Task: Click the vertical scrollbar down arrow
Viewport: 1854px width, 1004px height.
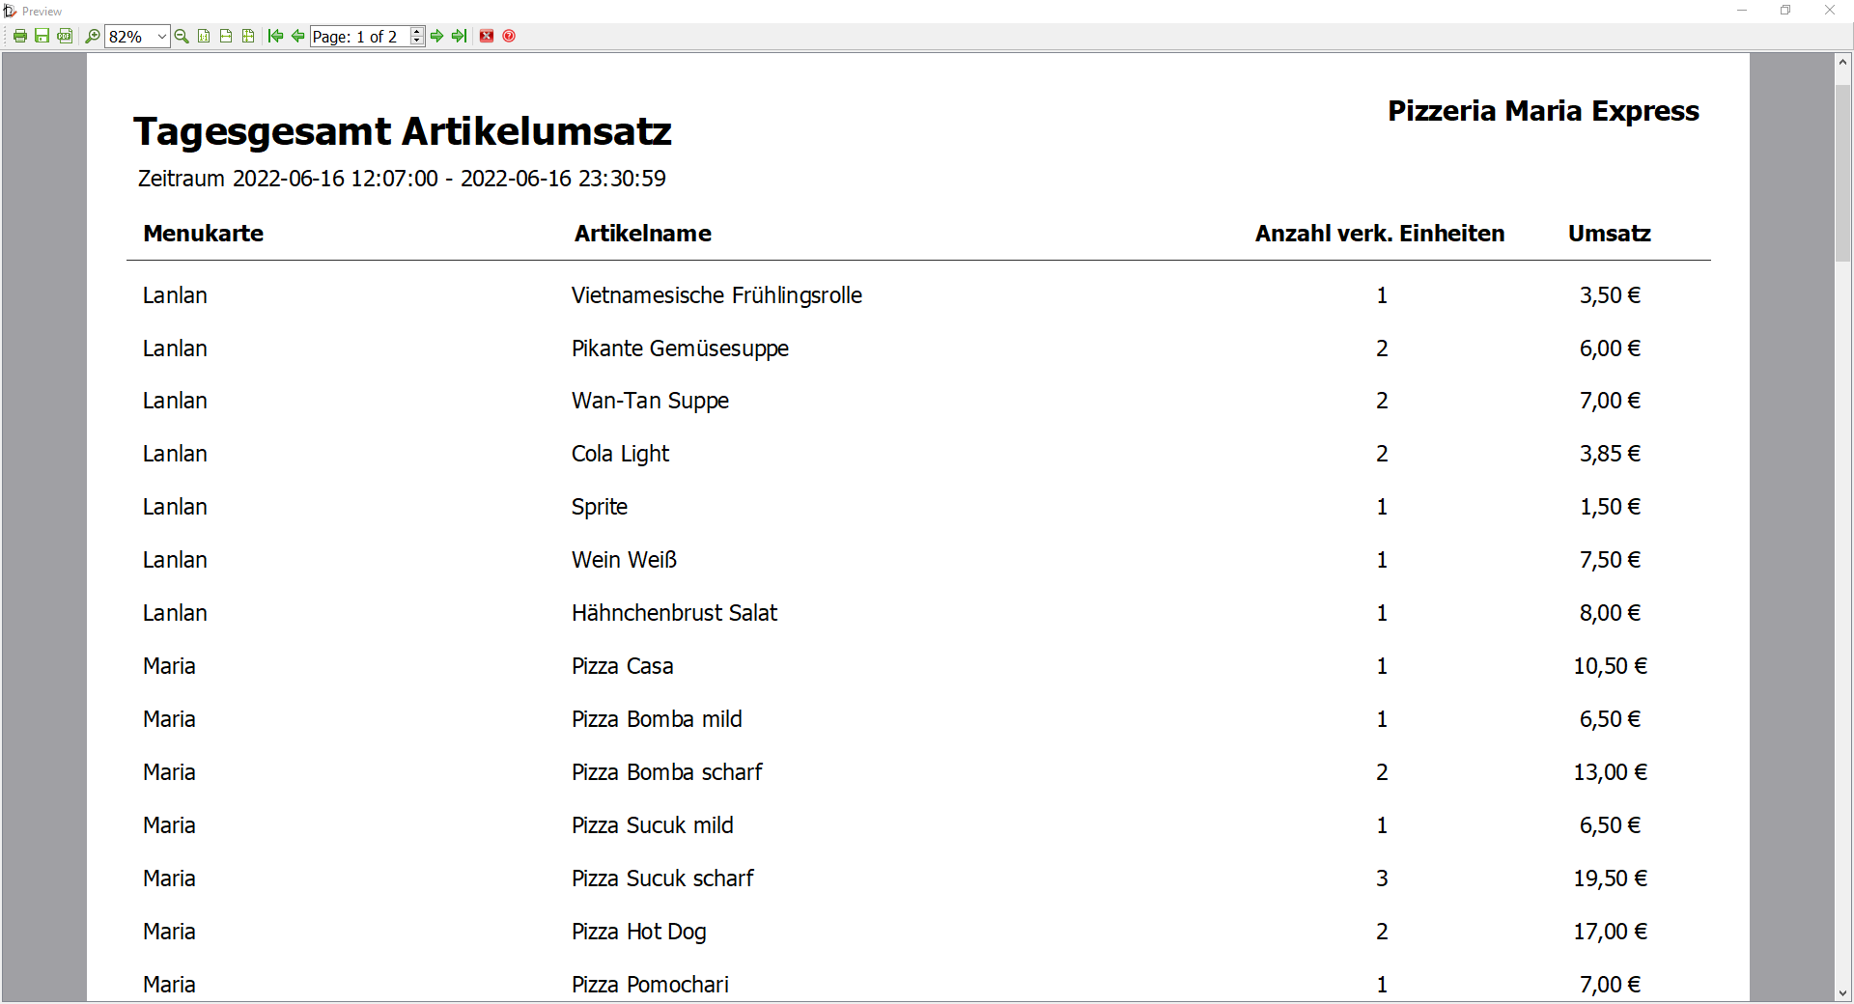Action: [x=1842, y=992]
